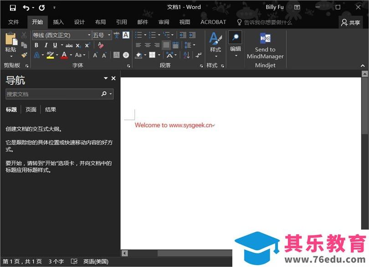
Task: Open Quick Access Toolbar customization arrow
Action: (x=54, y=8)
